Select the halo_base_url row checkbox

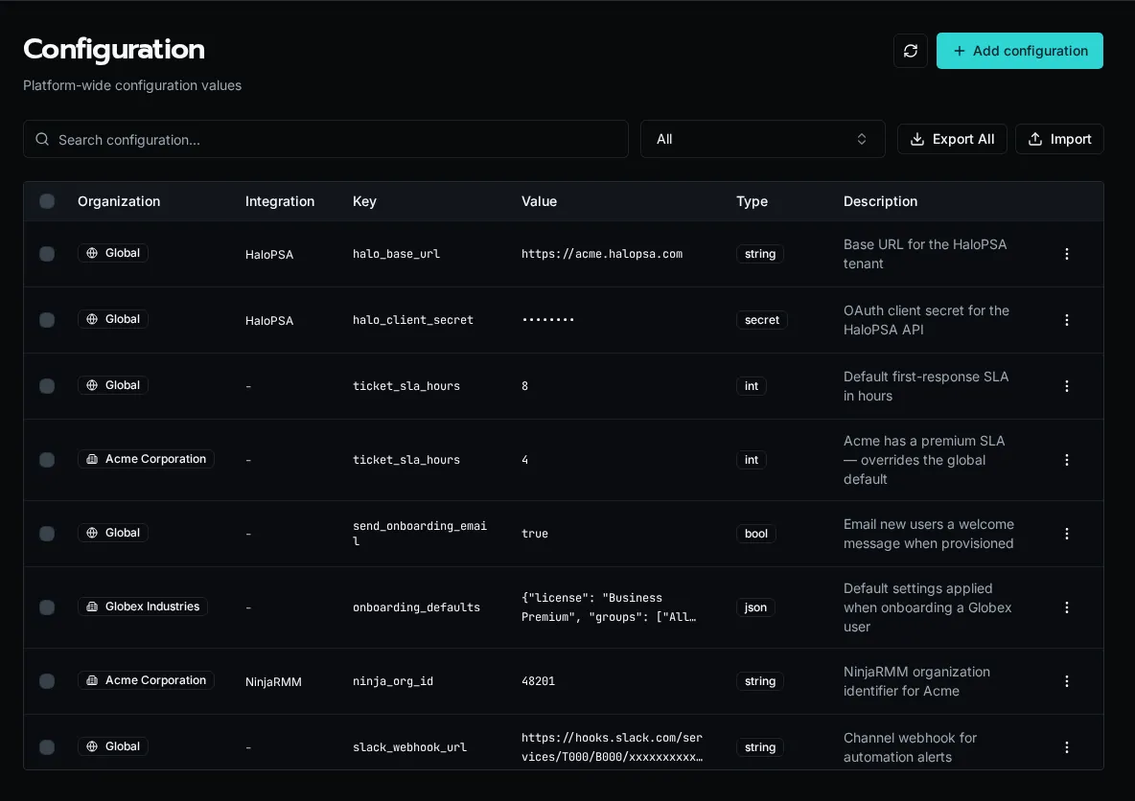coord(47,254)
